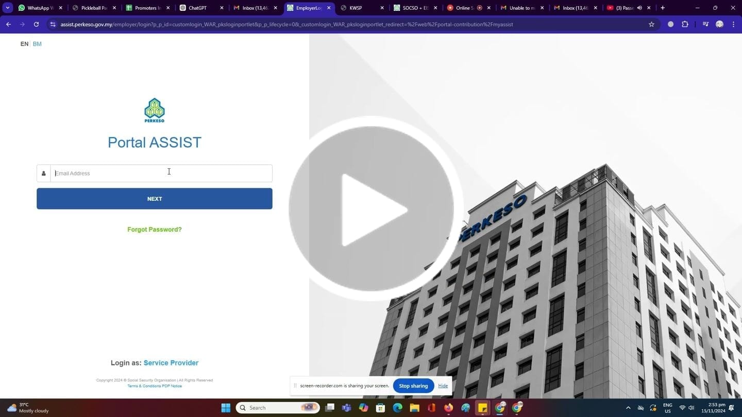Image resolution: width=742 pixels, height=417 pixels.
Task: Go forward one page
Action: click(22, 24)
